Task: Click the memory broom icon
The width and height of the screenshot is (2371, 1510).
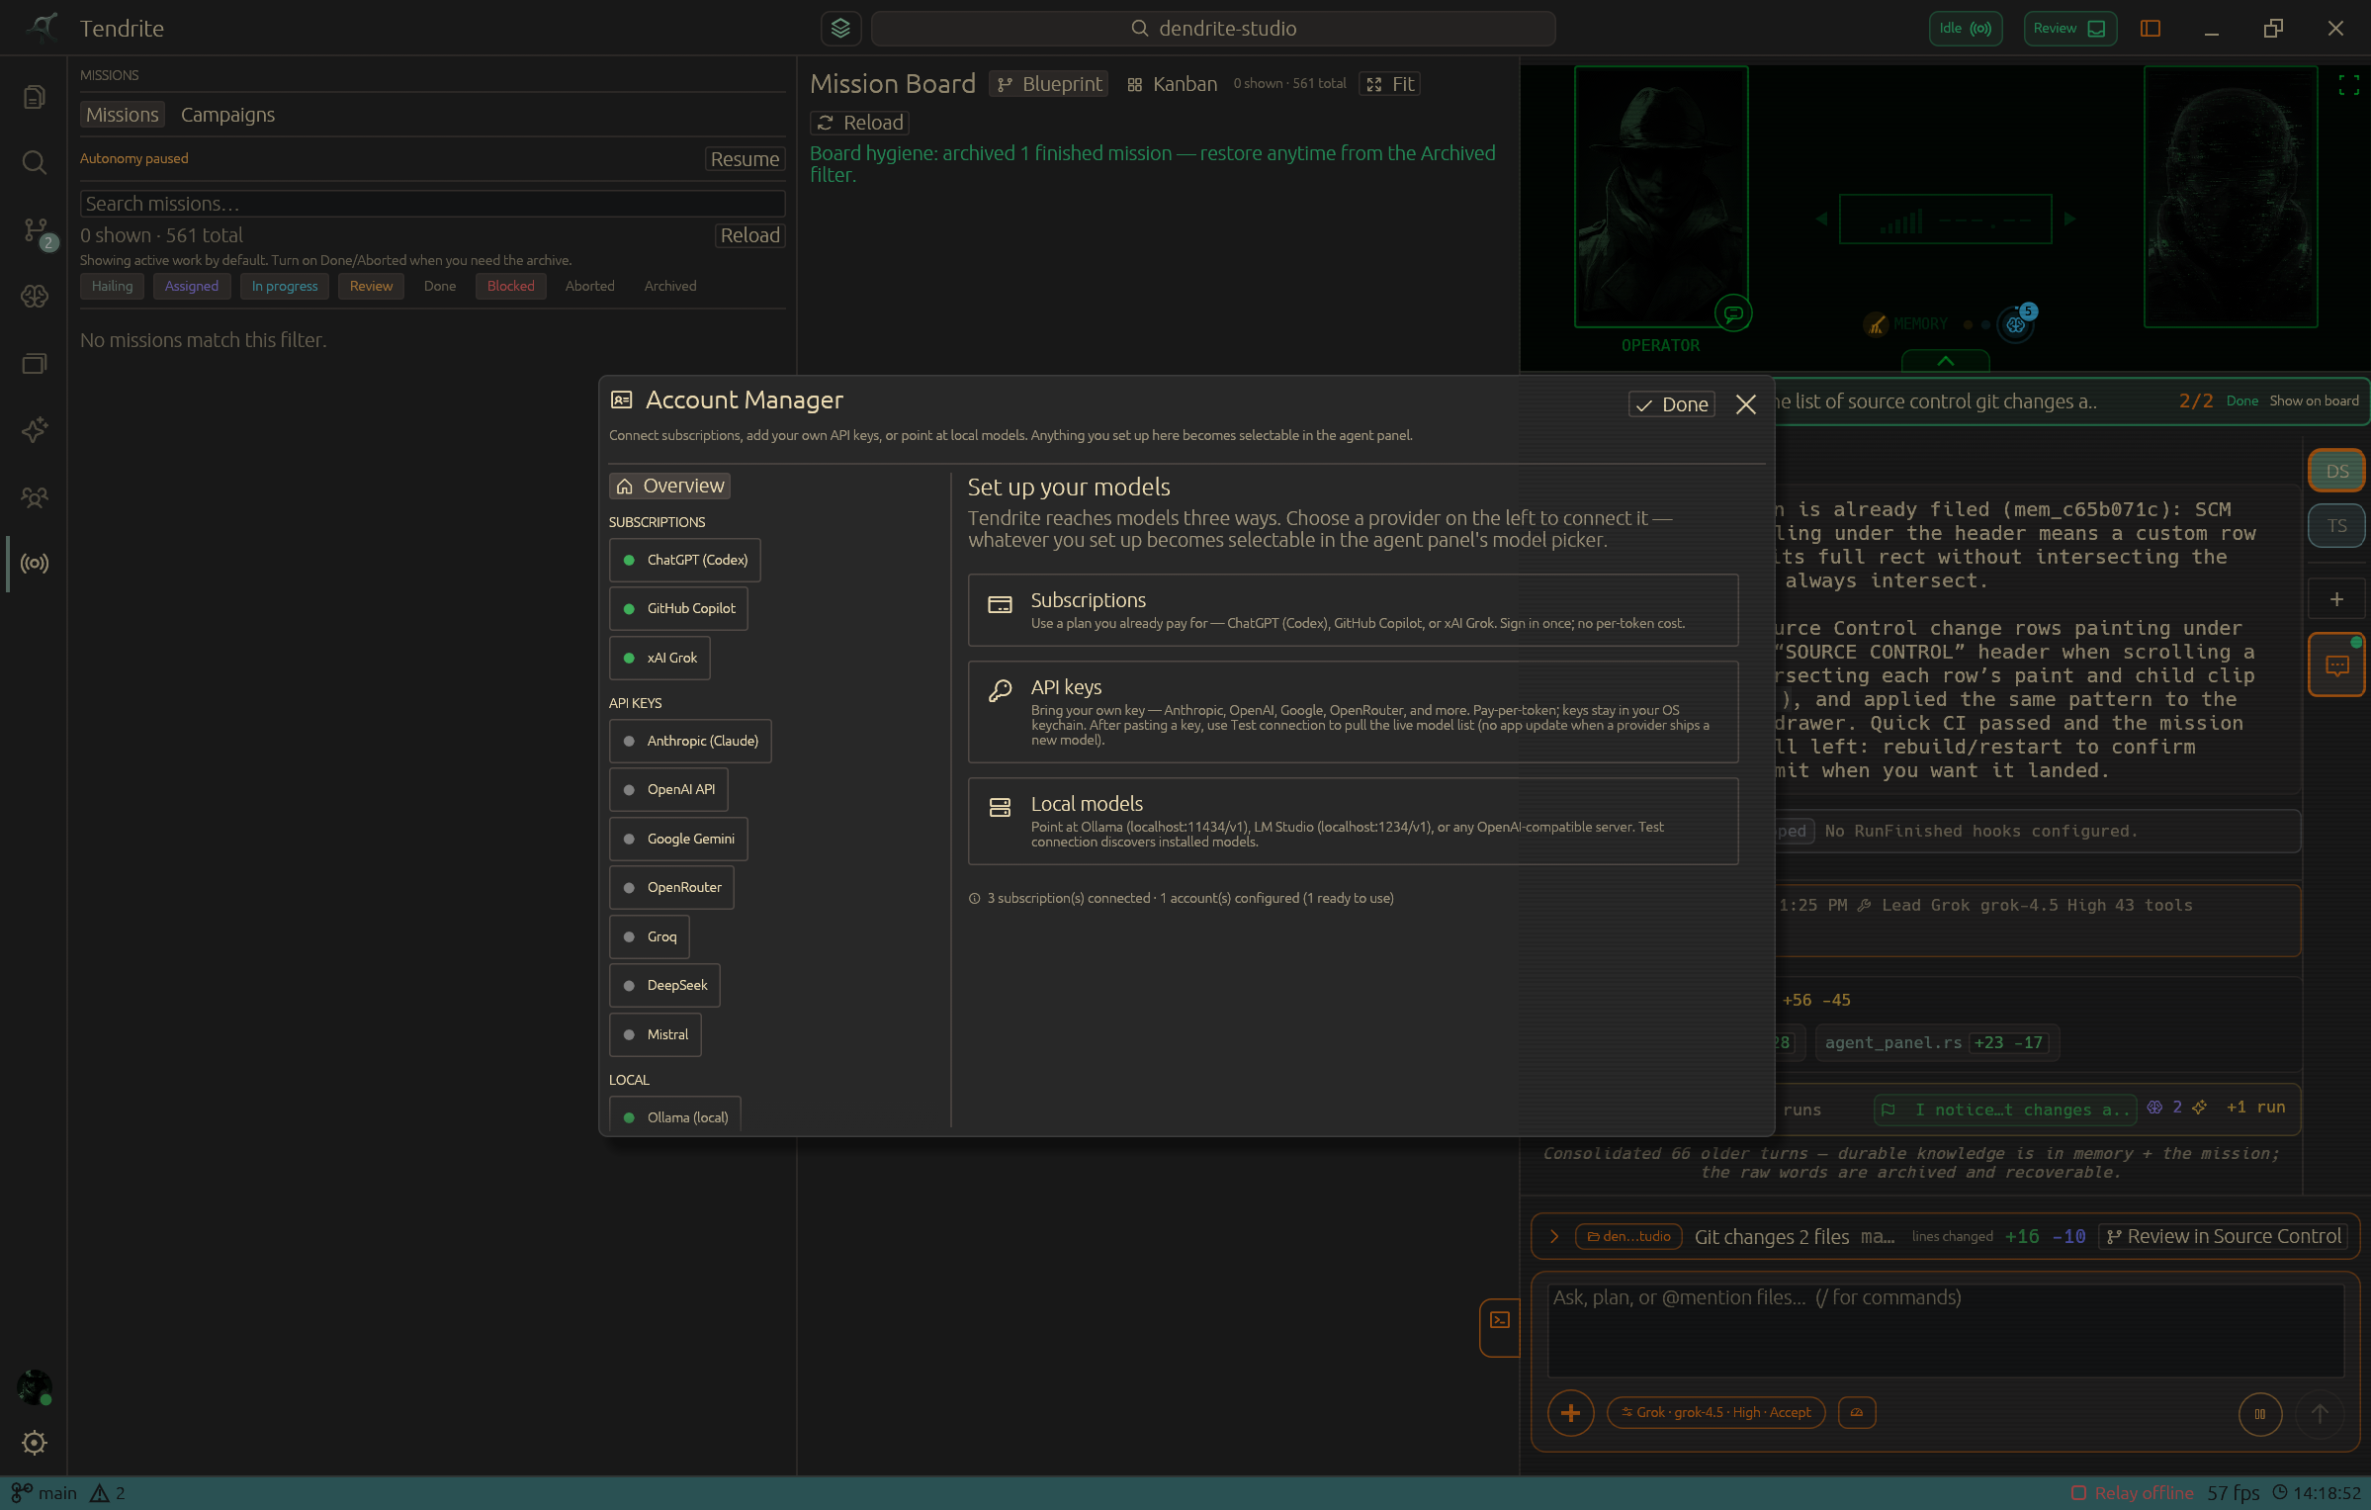Action: click(1876, 324)
